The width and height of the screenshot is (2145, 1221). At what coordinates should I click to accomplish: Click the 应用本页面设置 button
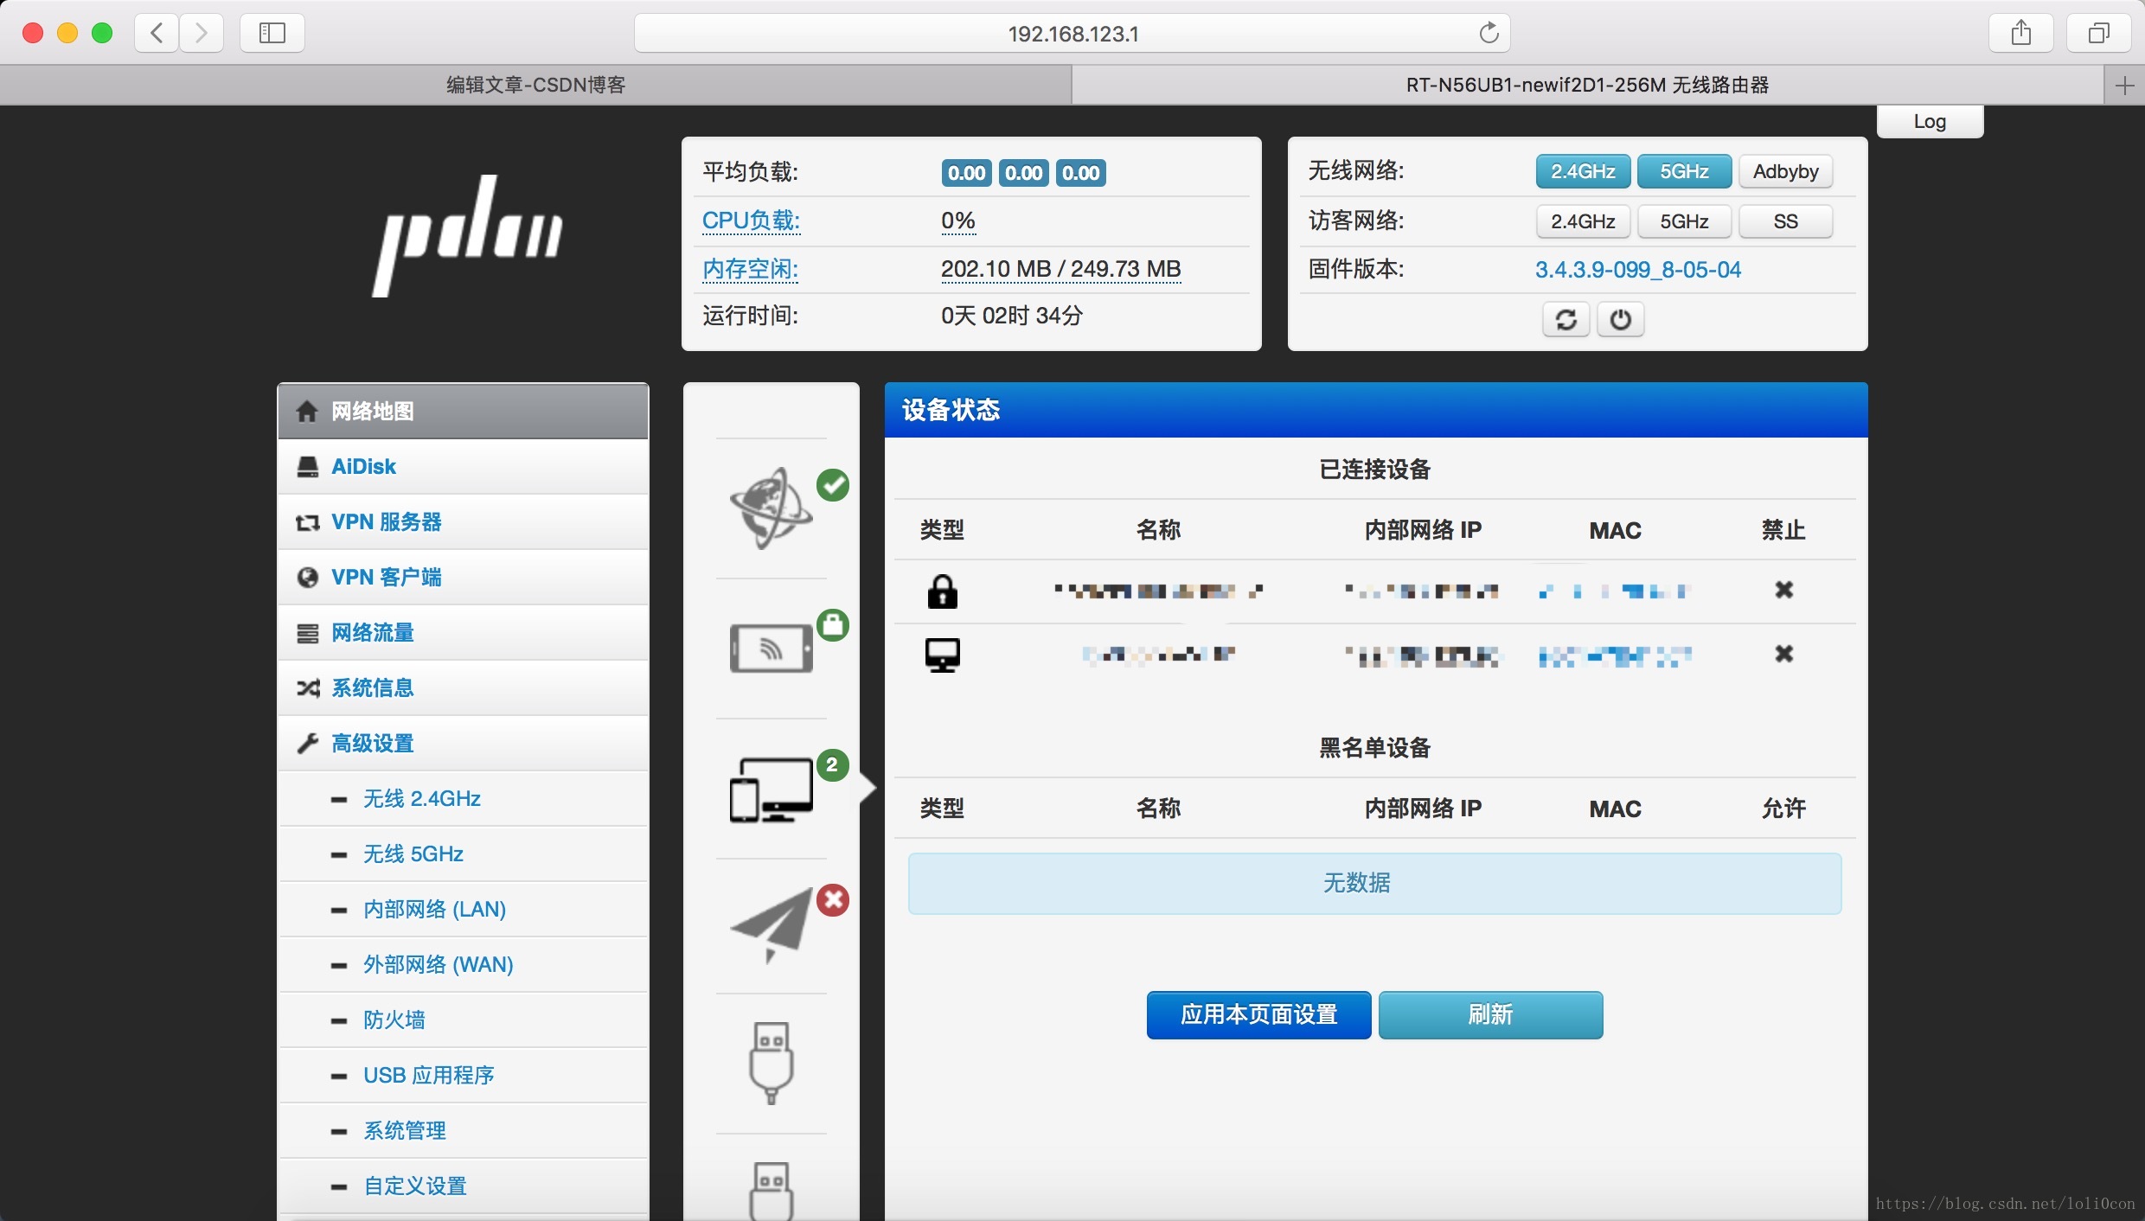[1258, 1015]
